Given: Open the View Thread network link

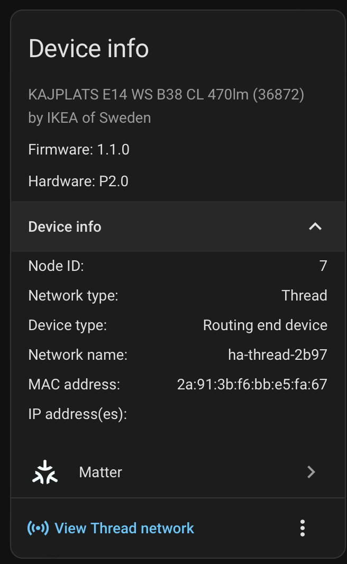Looking at the screenshot, I should coord(124,528).
